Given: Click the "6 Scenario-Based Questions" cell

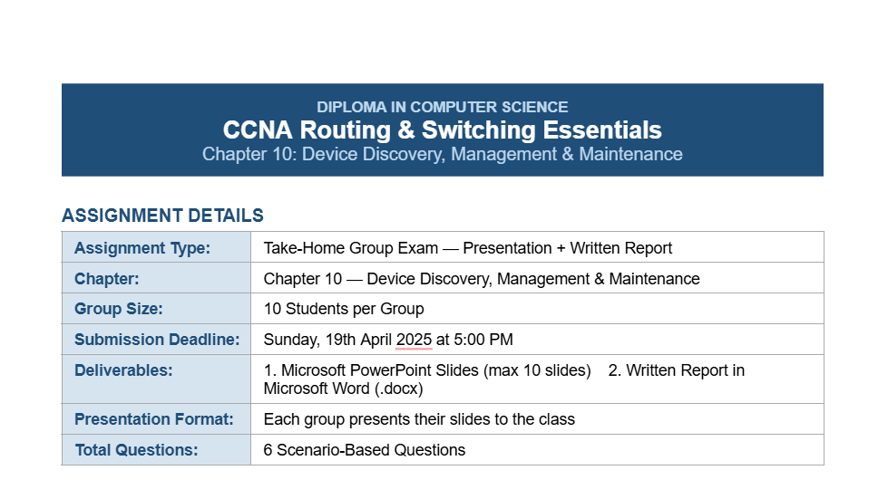Looking at the screenshot, I should (x=364, y=450).
